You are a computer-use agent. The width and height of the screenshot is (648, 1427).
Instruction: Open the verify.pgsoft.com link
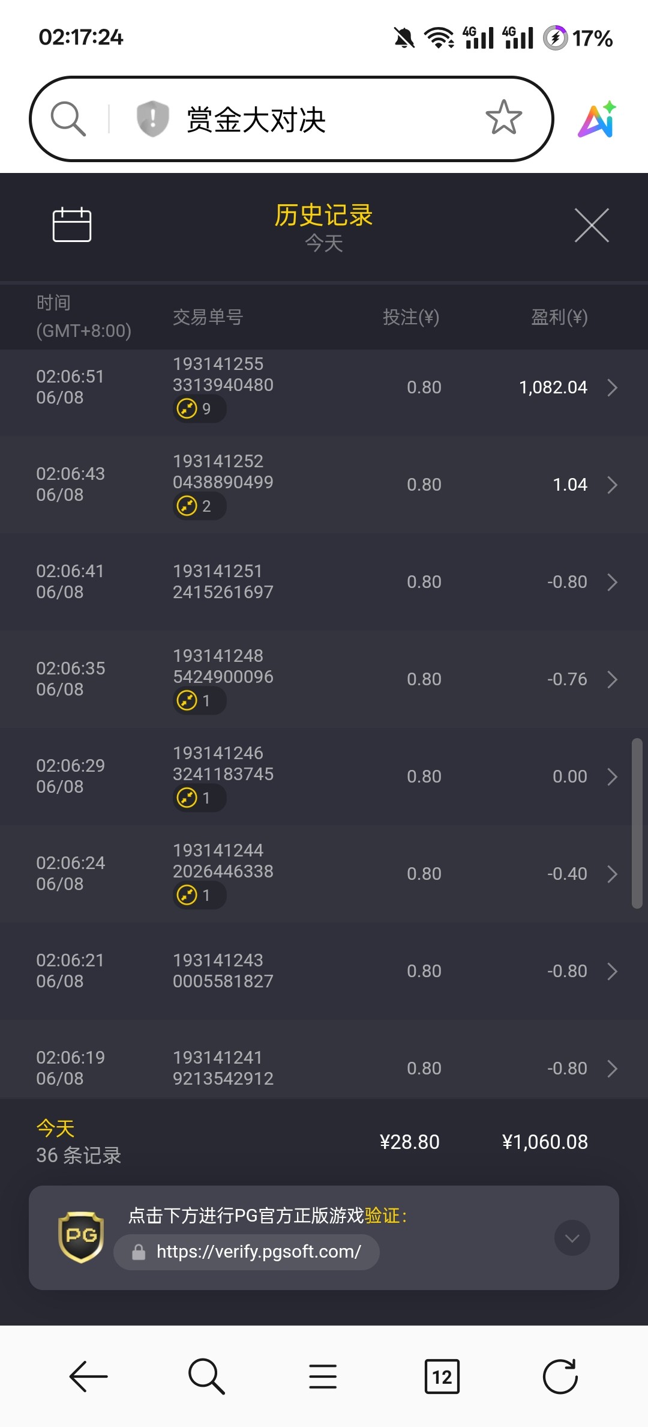tap(258, 1252)
